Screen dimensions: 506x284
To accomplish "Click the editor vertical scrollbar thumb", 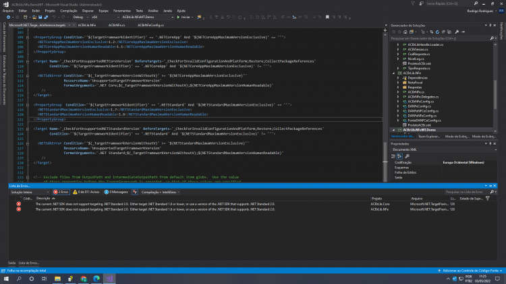I will pyautogui.click(x=385, y=162).
